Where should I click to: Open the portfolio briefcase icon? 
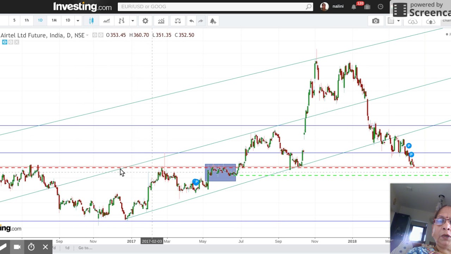pyautogui.click(x=367, y=6)
